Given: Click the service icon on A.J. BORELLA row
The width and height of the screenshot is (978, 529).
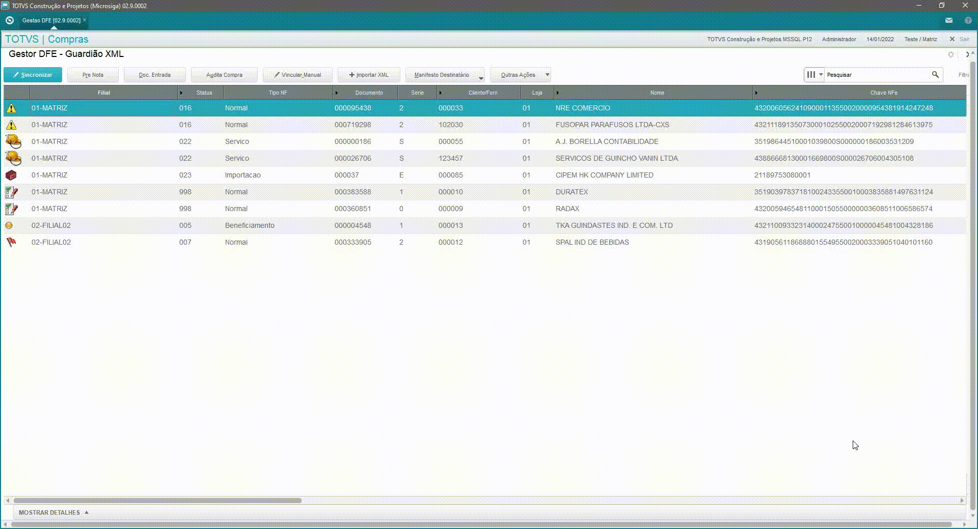Looking at the screenshot, I should 13,141.
